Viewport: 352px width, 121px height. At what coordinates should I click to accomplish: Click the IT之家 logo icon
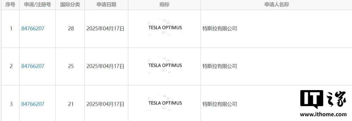click(323, 99)
